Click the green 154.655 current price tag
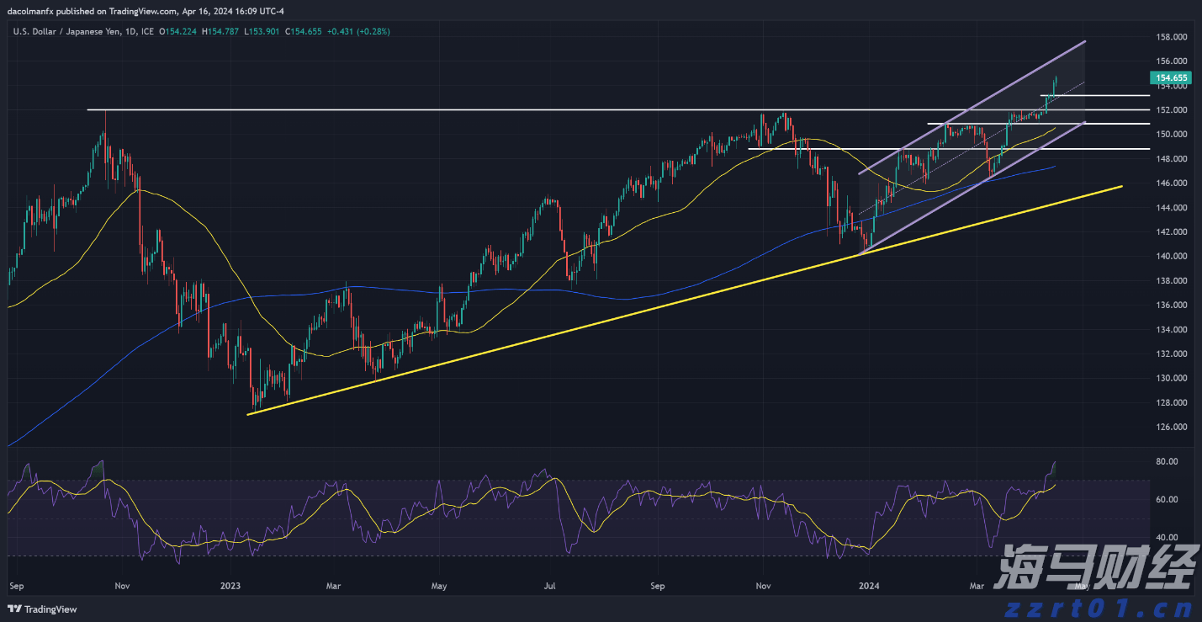Viewport: 1202px width, 622px height. point(1169,77)
